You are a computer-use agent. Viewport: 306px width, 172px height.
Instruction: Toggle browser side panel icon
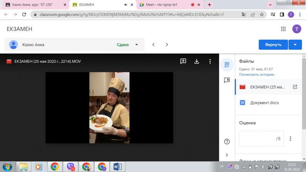[x=282, y=15]
